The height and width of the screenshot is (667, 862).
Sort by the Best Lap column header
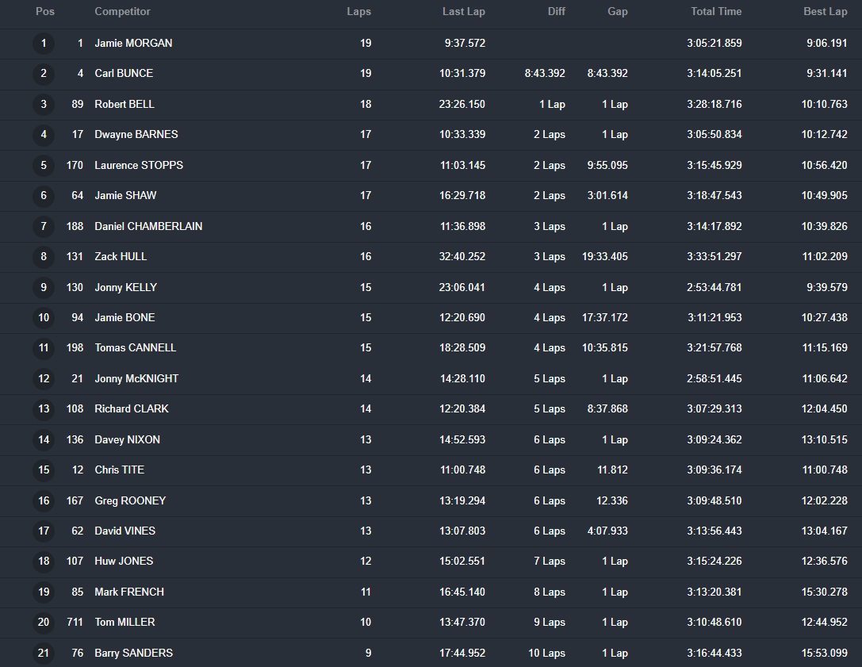point(825,12)
